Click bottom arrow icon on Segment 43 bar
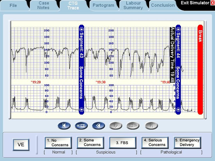Viewport: 215px width, 161px height. click(82, 110)
